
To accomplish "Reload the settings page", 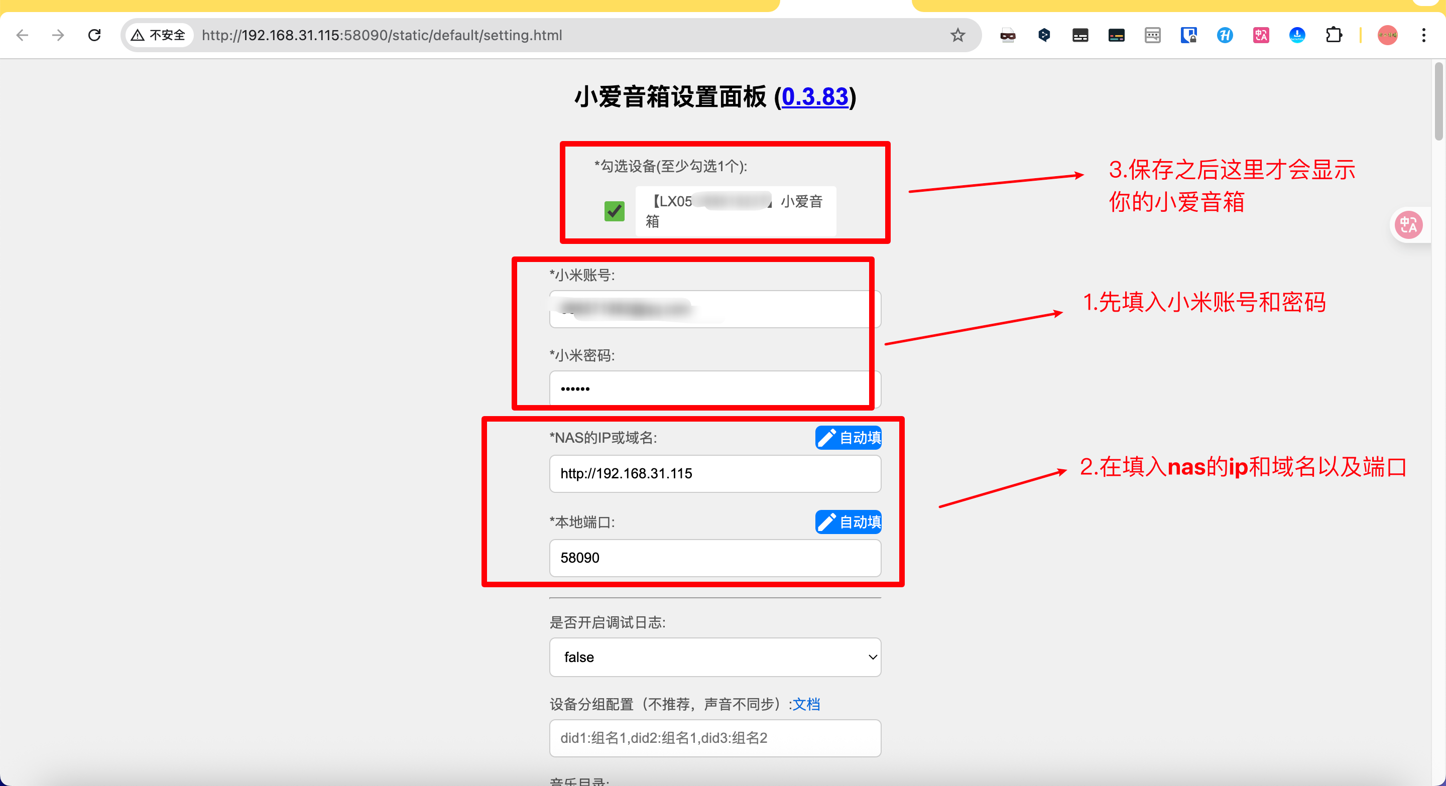I will tap(94, 35).
